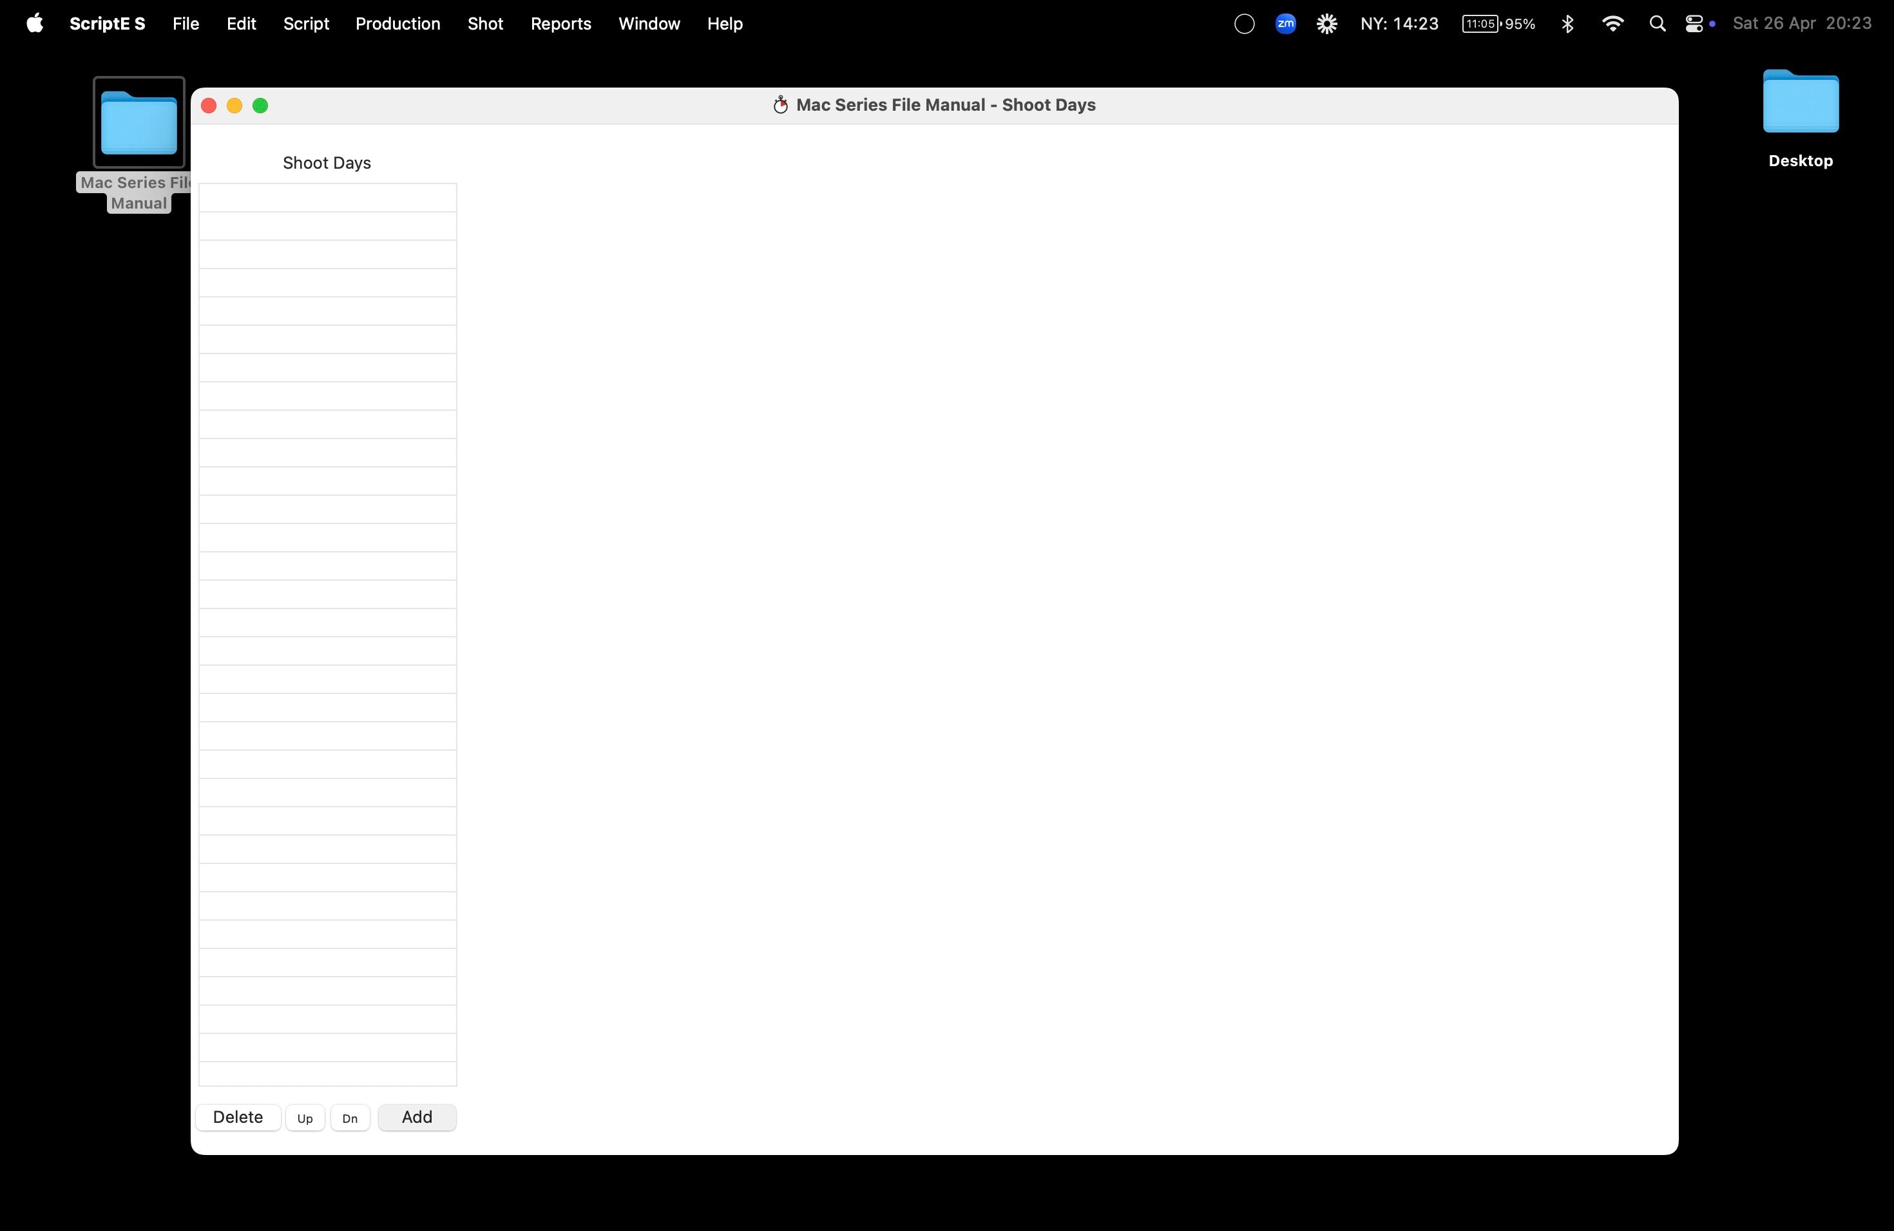This screenshot has height=1231, width=1894.
Task: Click the Bluetooth menu bar icon
Action: click(1568, 24)
